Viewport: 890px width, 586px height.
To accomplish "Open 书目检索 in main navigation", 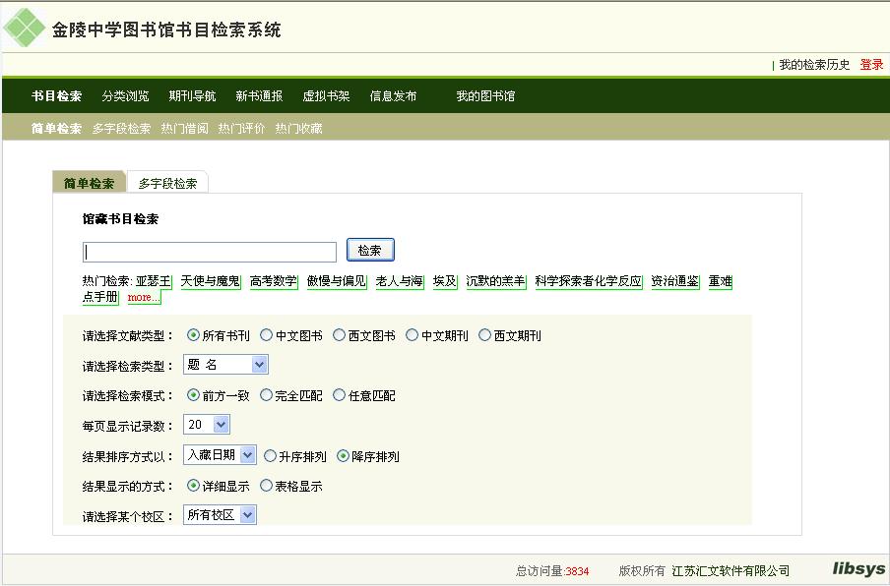I will pyautogui.click(x=57, y=95).
